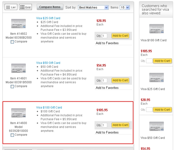The height and width of the screenshot is (150, 175).
Task: Click the 'Item 414602' text
Action: coord(19,34)
